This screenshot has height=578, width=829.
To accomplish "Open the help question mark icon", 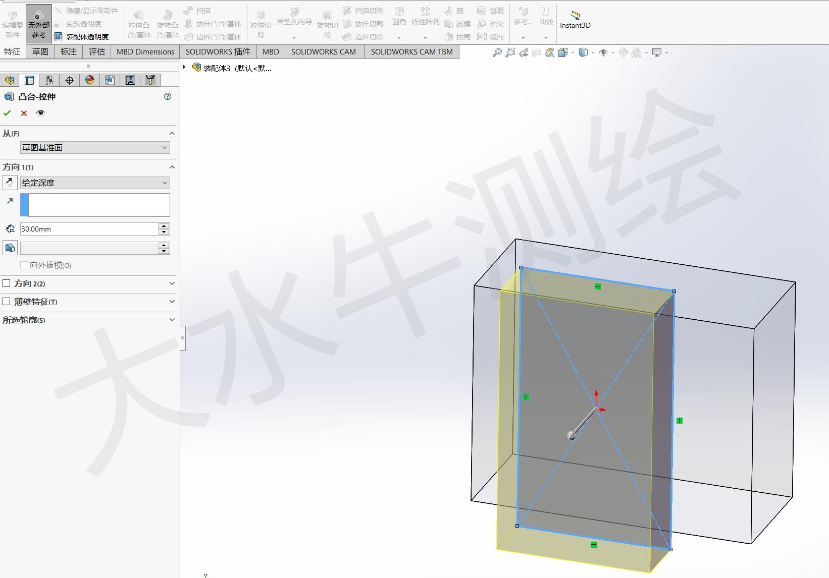I will [168, 96].
